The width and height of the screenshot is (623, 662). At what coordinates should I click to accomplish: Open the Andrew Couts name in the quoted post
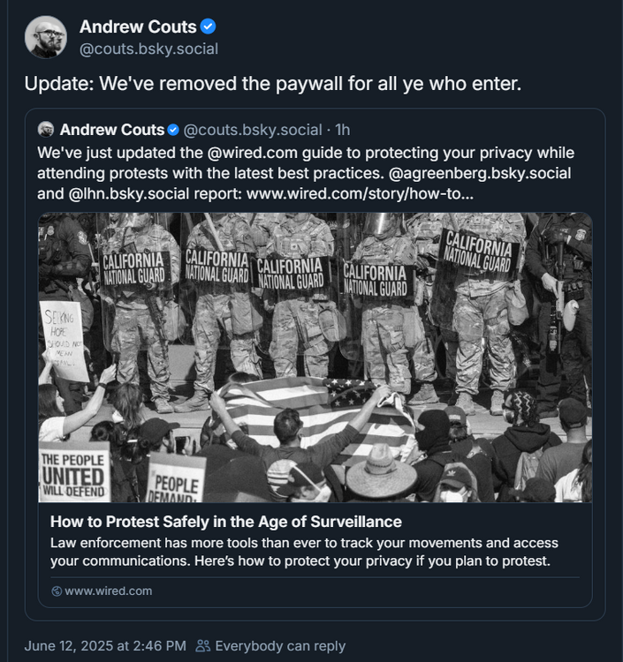coord(112,130)
